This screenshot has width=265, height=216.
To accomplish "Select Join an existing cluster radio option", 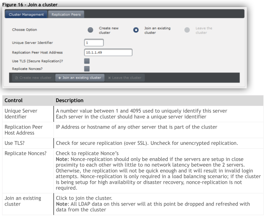I will coord(136,30).
